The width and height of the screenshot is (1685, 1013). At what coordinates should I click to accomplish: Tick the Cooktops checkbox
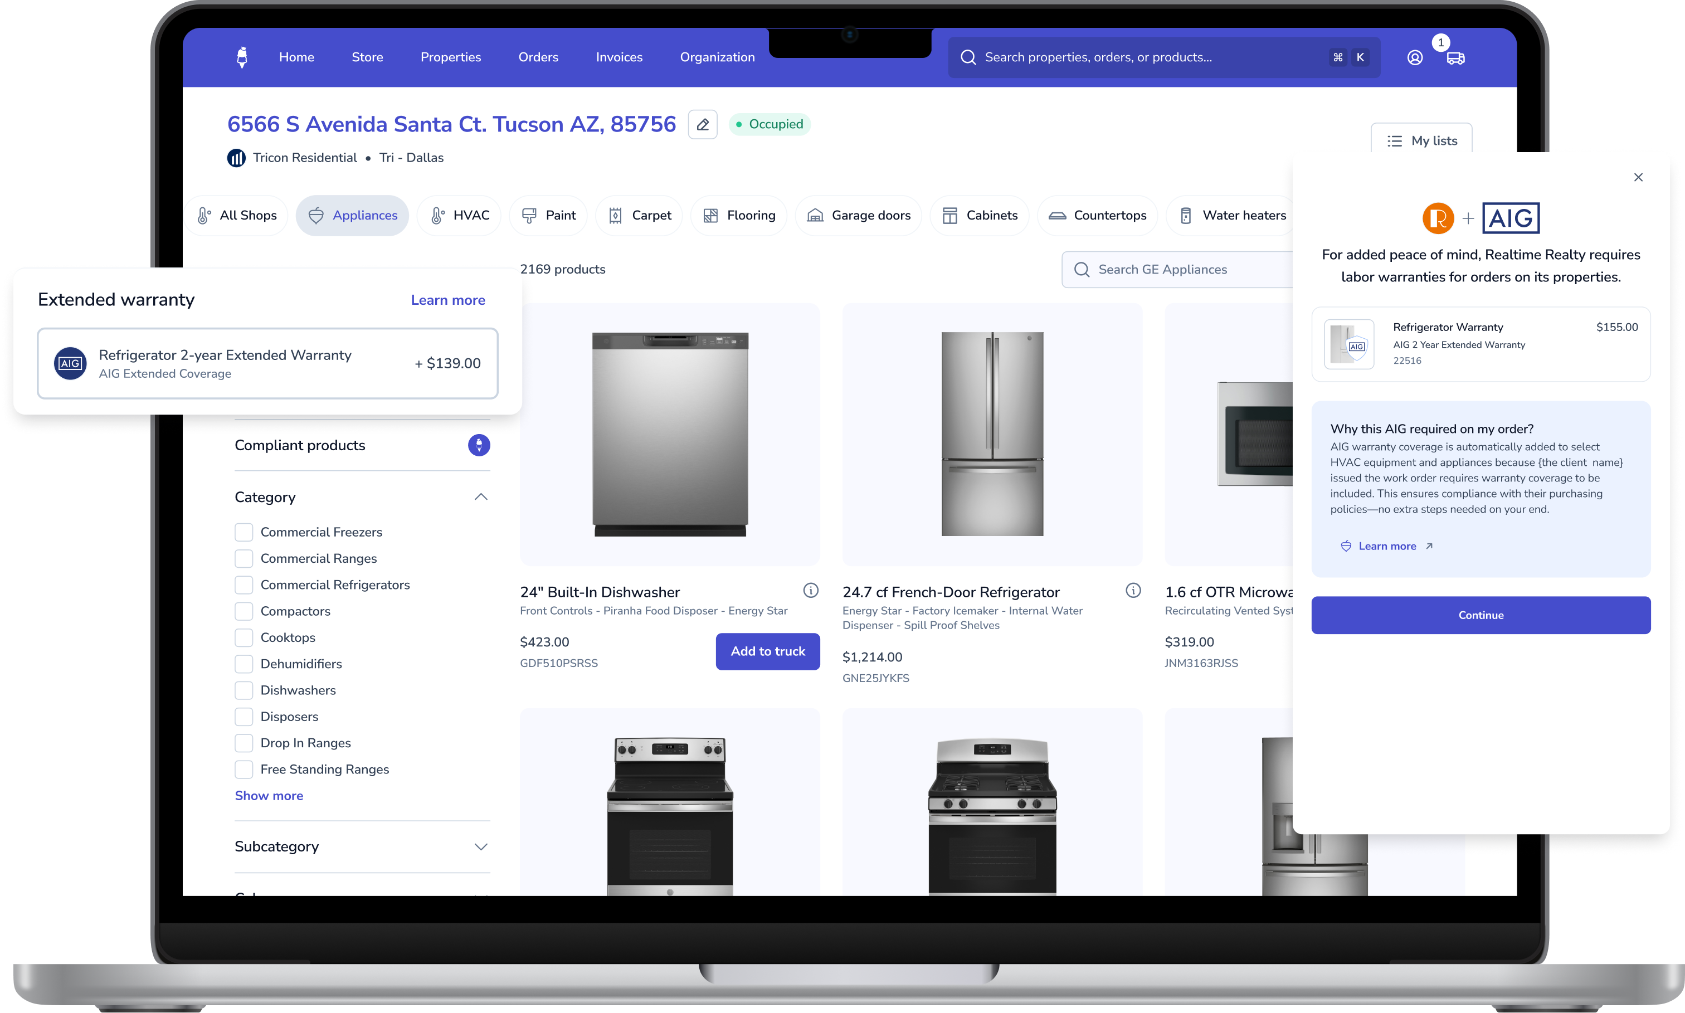244,637
